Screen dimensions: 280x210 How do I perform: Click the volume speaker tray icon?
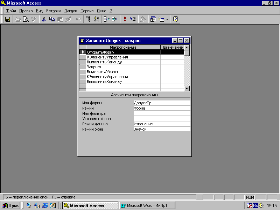(261, 205)
